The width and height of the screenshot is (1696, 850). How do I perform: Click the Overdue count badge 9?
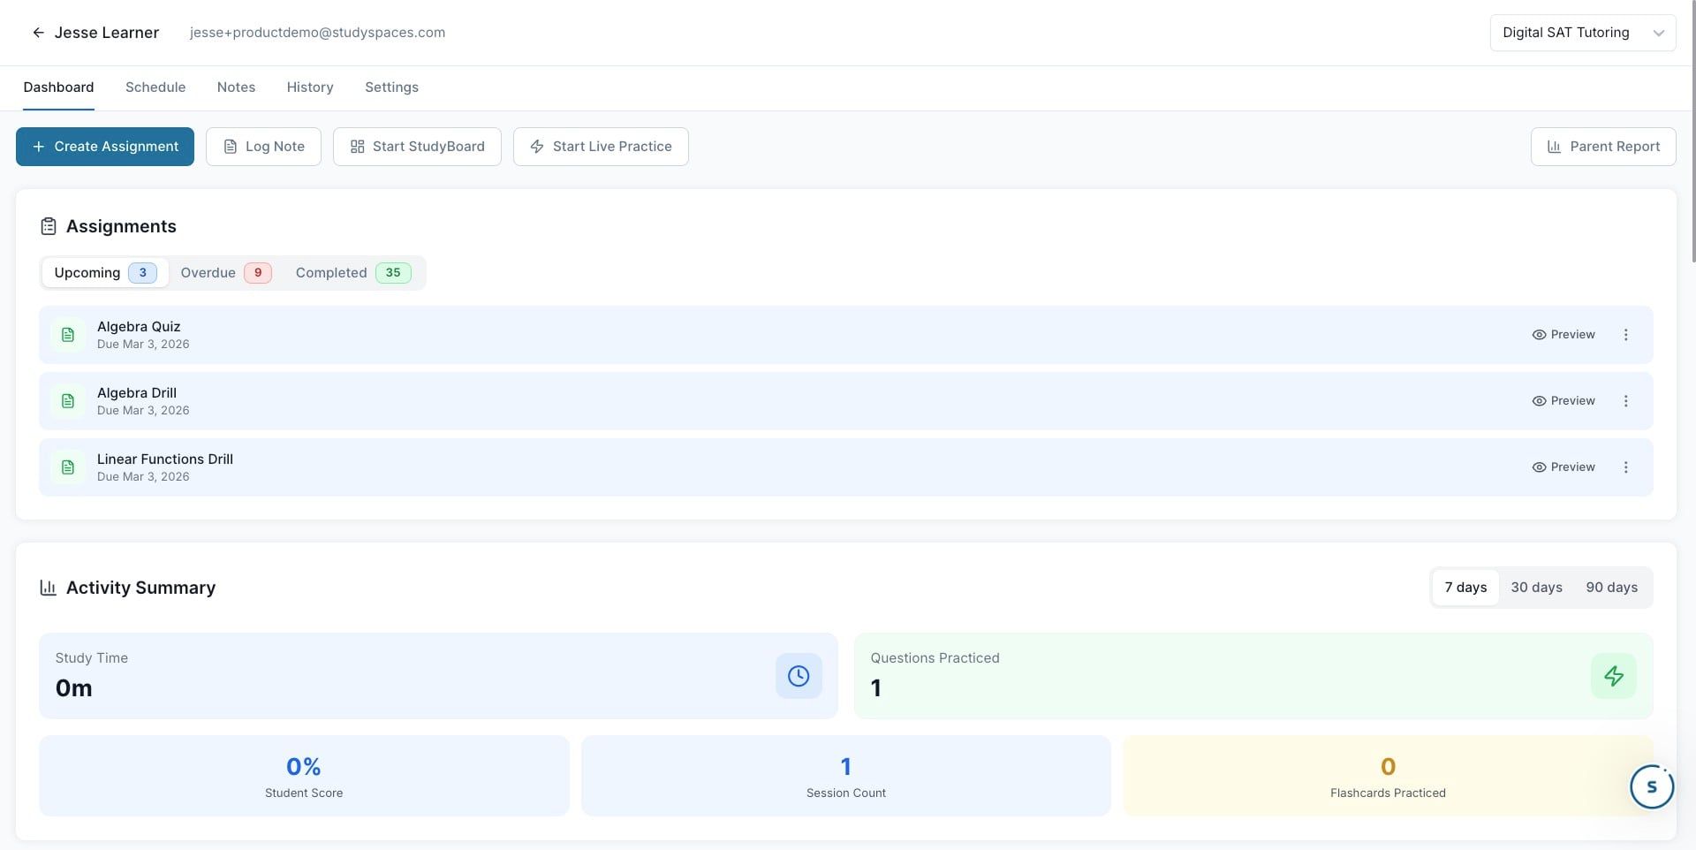pos(258,273)
